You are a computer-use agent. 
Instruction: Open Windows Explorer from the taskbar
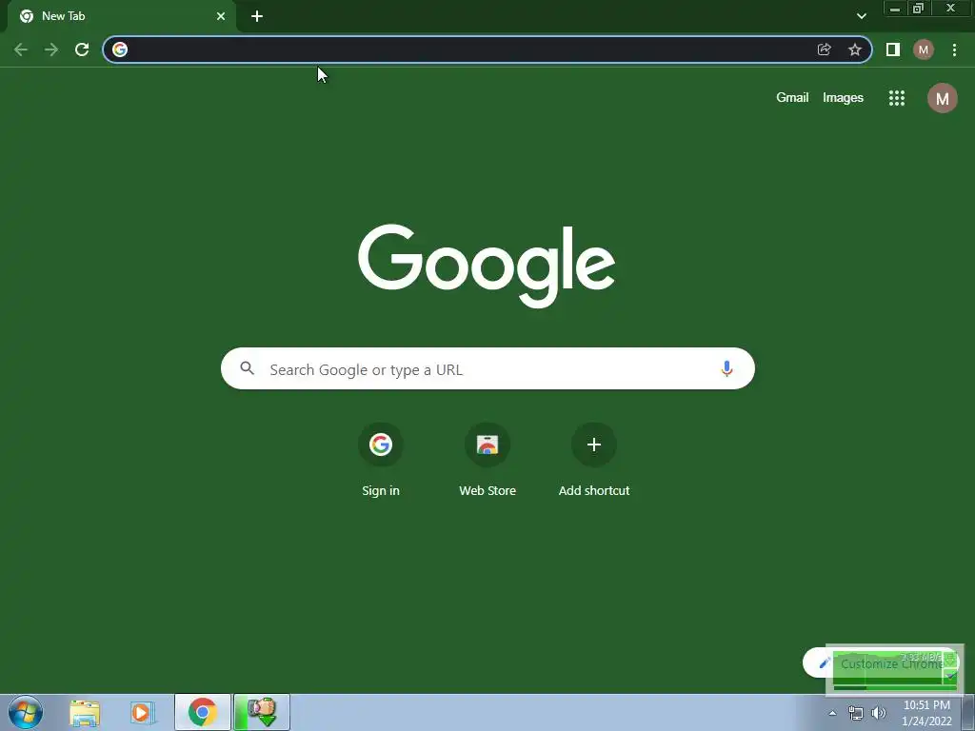click(85, 713)
